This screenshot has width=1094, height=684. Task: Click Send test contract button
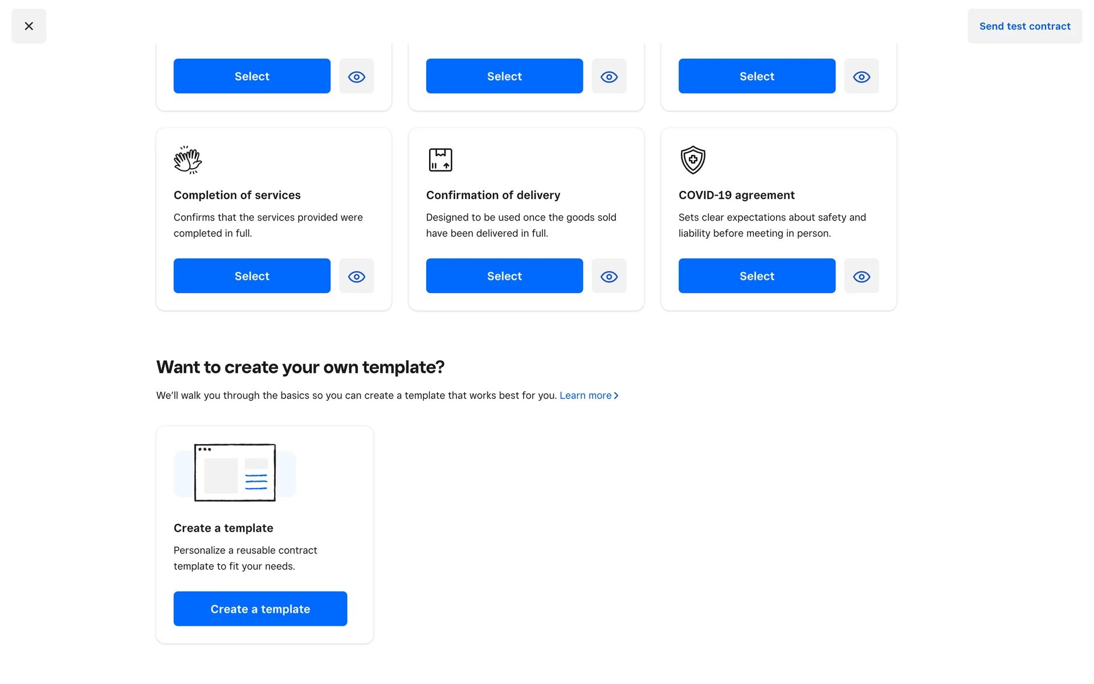pos(1024,26)
